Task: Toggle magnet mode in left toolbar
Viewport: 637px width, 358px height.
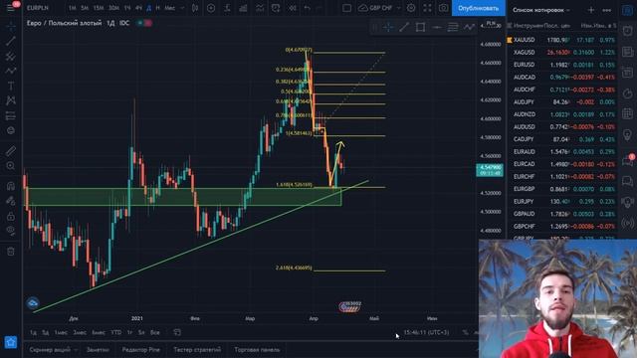Action: [11, 186]
